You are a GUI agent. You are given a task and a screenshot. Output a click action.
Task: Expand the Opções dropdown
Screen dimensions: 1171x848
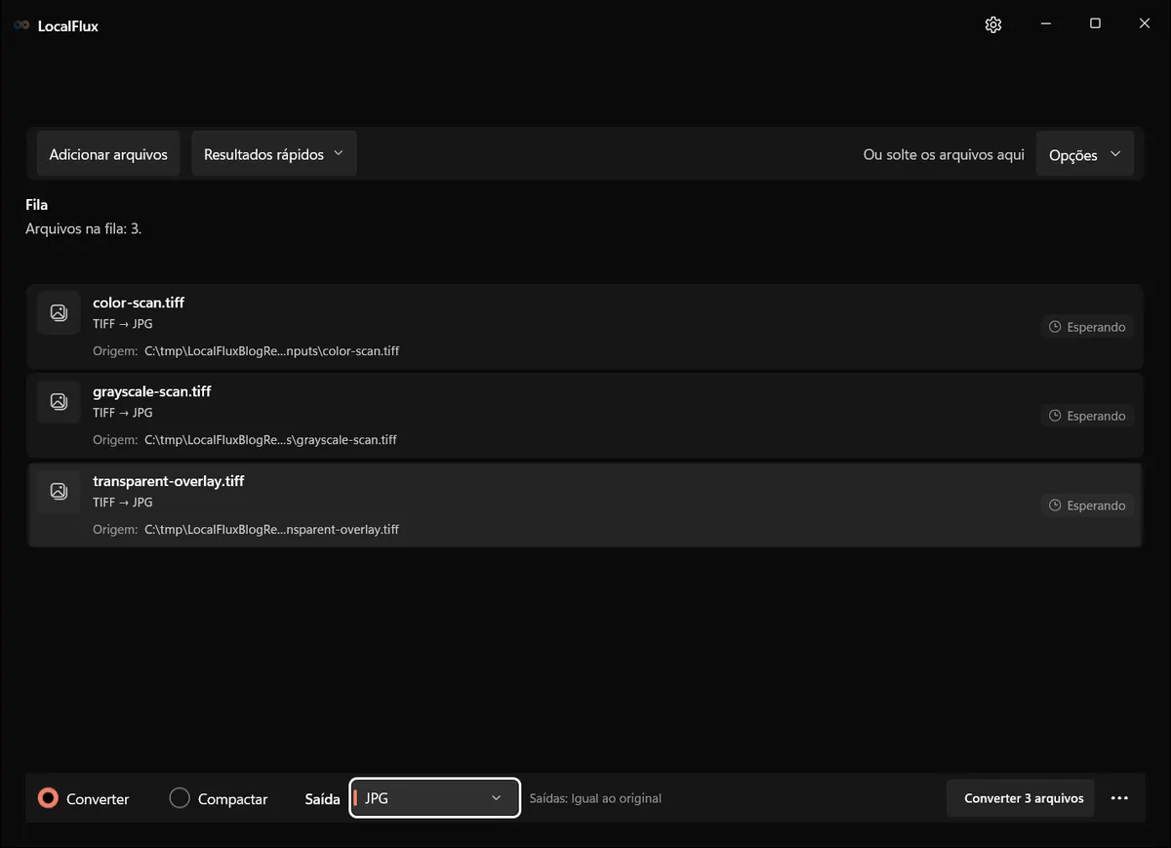pos(1085,155)
